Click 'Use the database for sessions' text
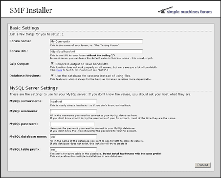221x178 pixels. click(x=93, y=76)
